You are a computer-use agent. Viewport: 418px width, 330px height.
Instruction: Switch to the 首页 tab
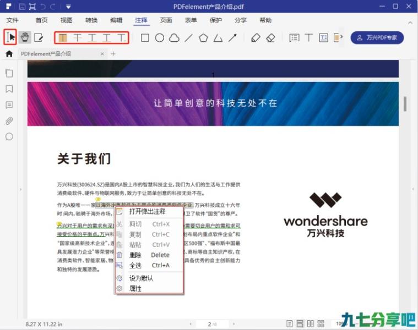pyautogui.click(x=42, y=20)
